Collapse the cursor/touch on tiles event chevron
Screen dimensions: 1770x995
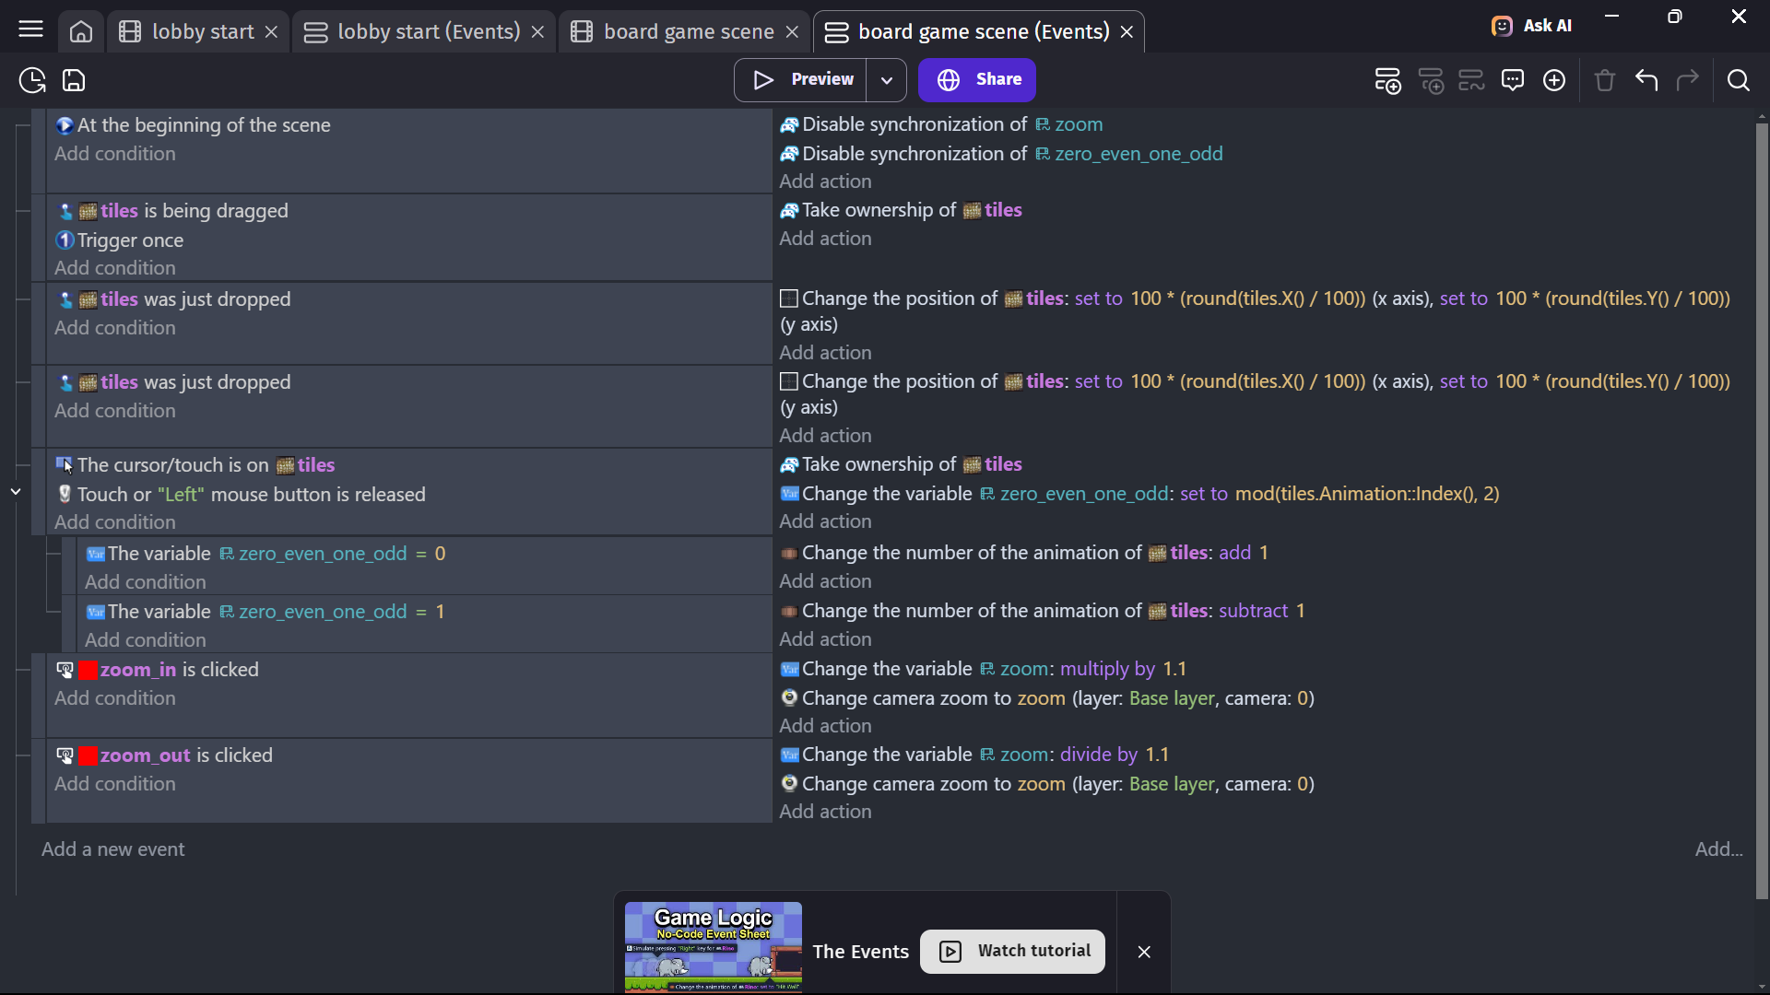click(16, 492)
